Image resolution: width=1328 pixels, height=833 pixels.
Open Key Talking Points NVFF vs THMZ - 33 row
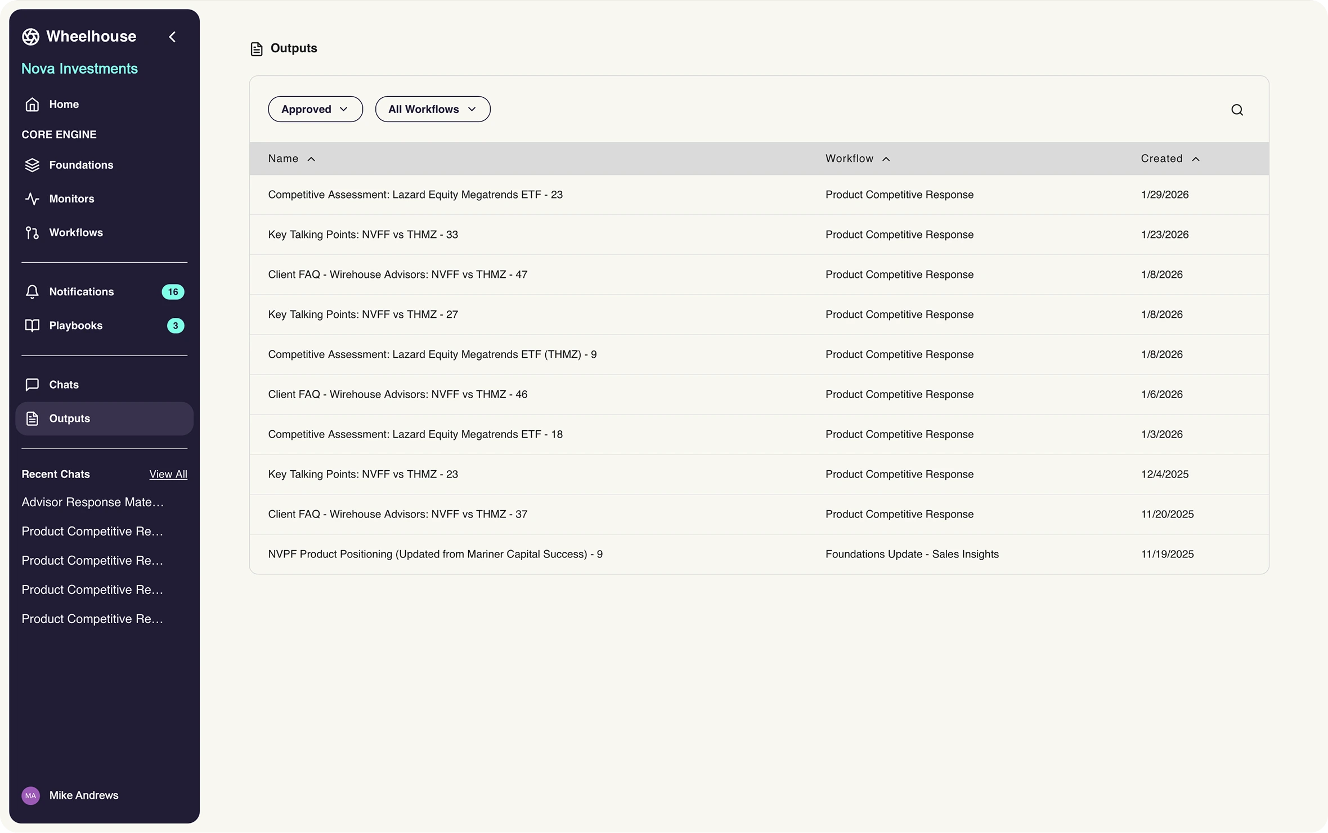click(363, 235)
